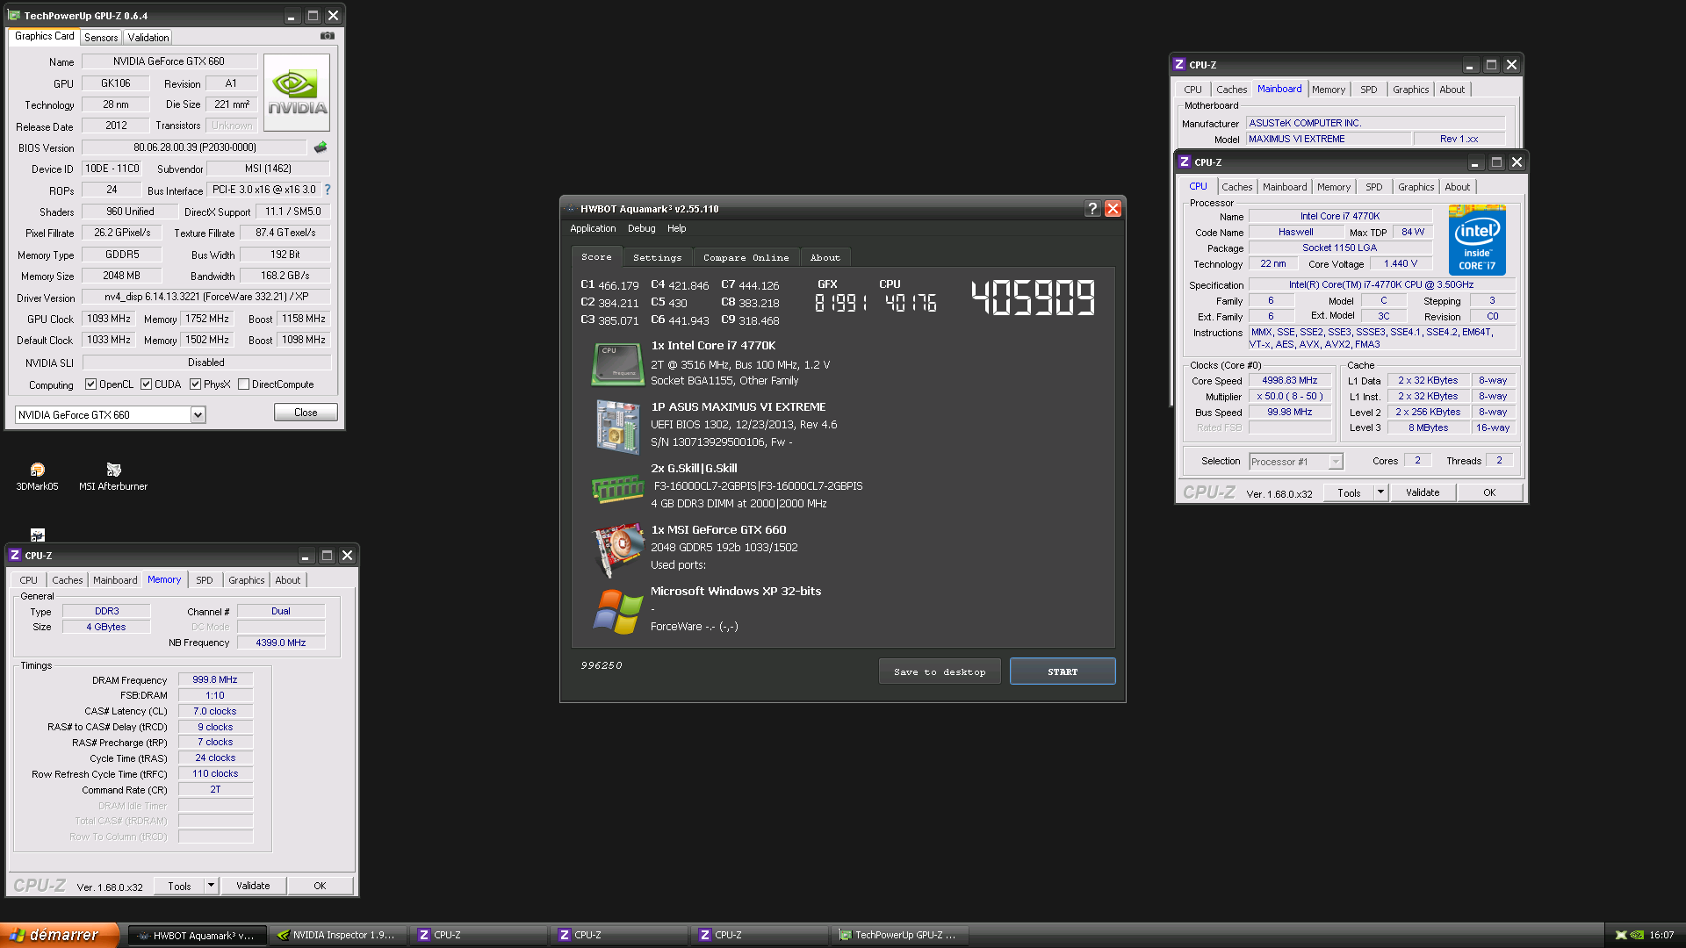1686x948 pixels.
Task: Open About tab in CPU-Z Mainboard window
Action: coord(1452,90)
